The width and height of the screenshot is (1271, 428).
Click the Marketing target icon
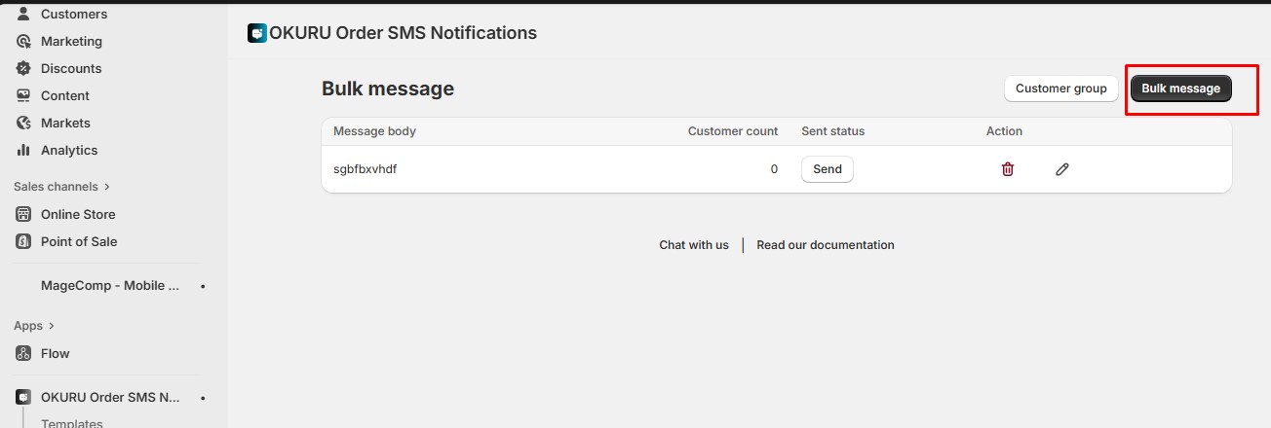pos(24,42)
